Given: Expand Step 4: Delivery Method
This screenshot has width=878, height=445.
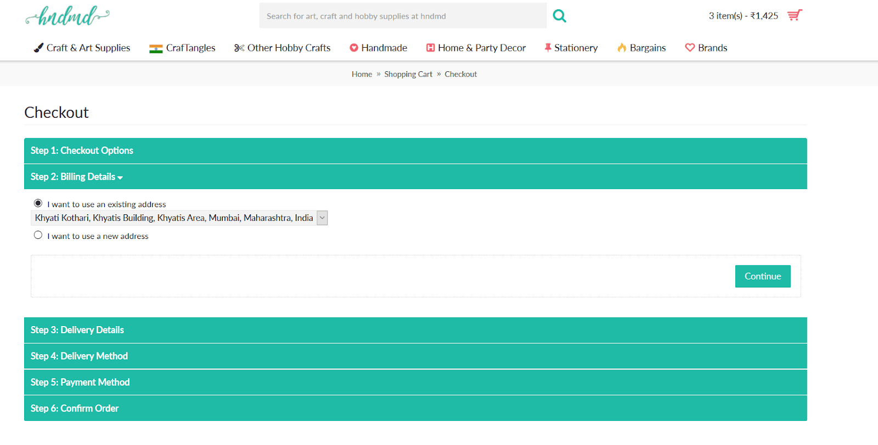Looking at the screenshot, I should (415, 356).
